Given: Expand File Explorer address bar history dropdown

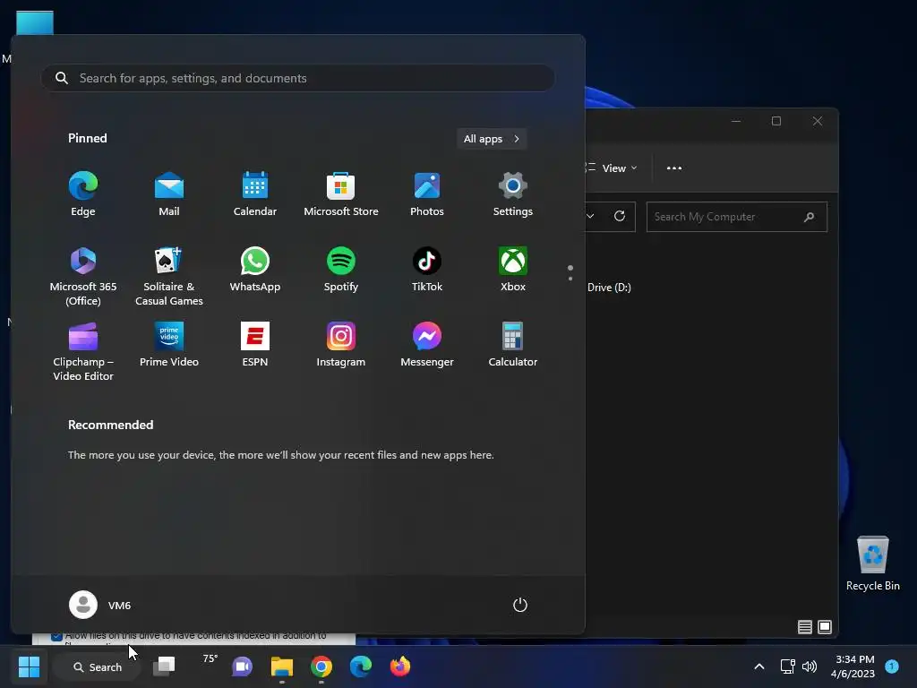Looking at the screenshot, I should pos(591,217).
